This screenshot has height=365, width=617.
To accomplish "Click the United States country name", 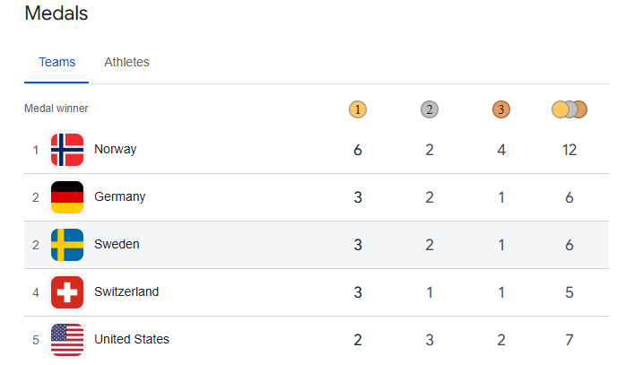I will tap(131, 340).
